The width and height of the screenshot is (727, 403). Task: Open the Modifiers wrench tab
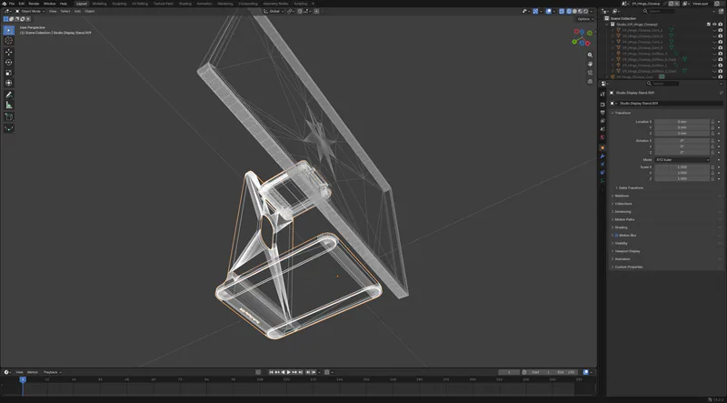(x=603, y=156)
